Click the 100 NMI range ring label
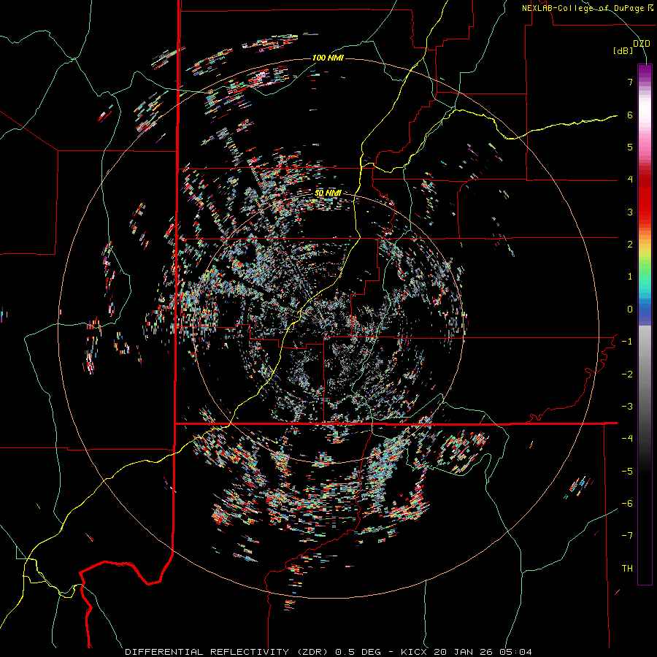This screenshot has height=657, width=657. (328, 58)
